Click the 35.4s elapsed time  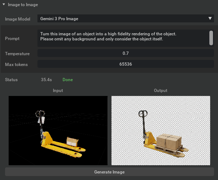(x=46, y=80)
